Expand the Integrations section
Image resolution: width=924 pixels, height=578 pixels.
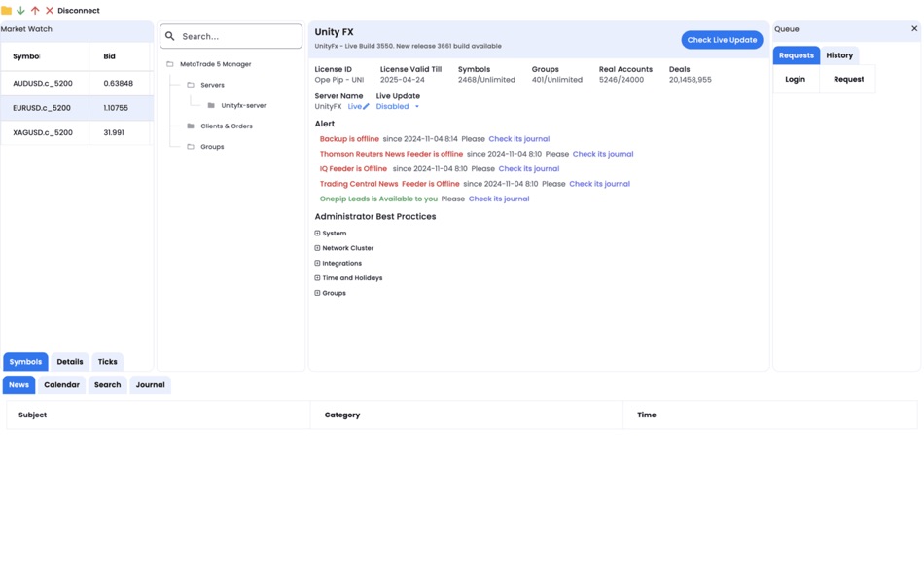coord(317,263)
